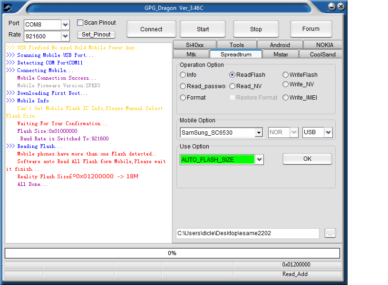The width and height of the screenshot is (388, 285).
Task: Click the GPG Dragon logo icon in title bar
Action: tap(8, 8)
